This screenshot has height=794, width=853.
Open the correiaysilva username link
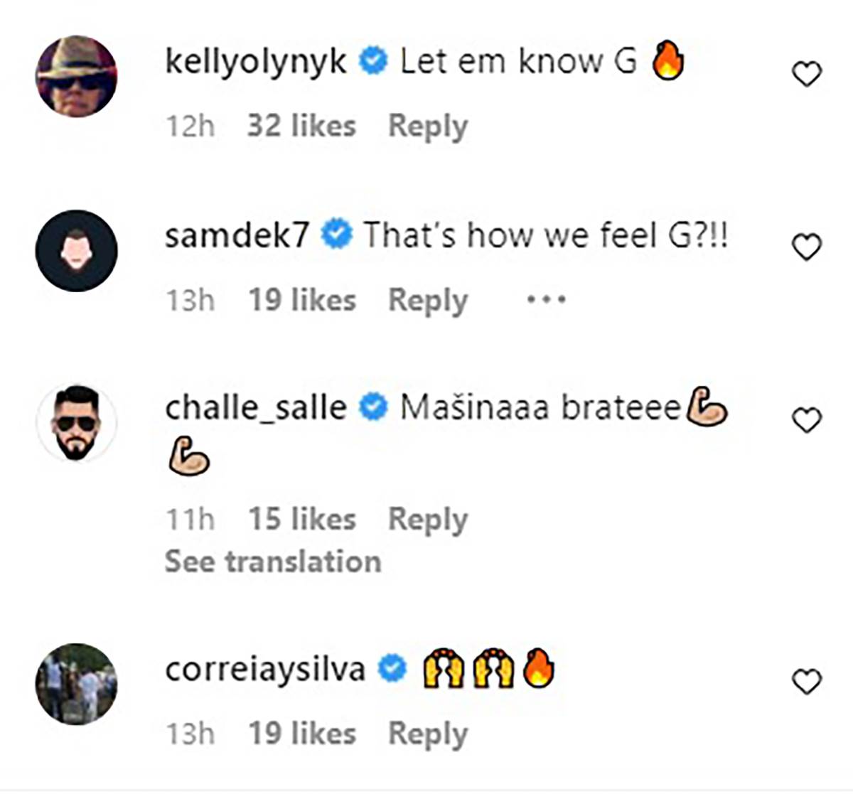click(x=264, y=669)
